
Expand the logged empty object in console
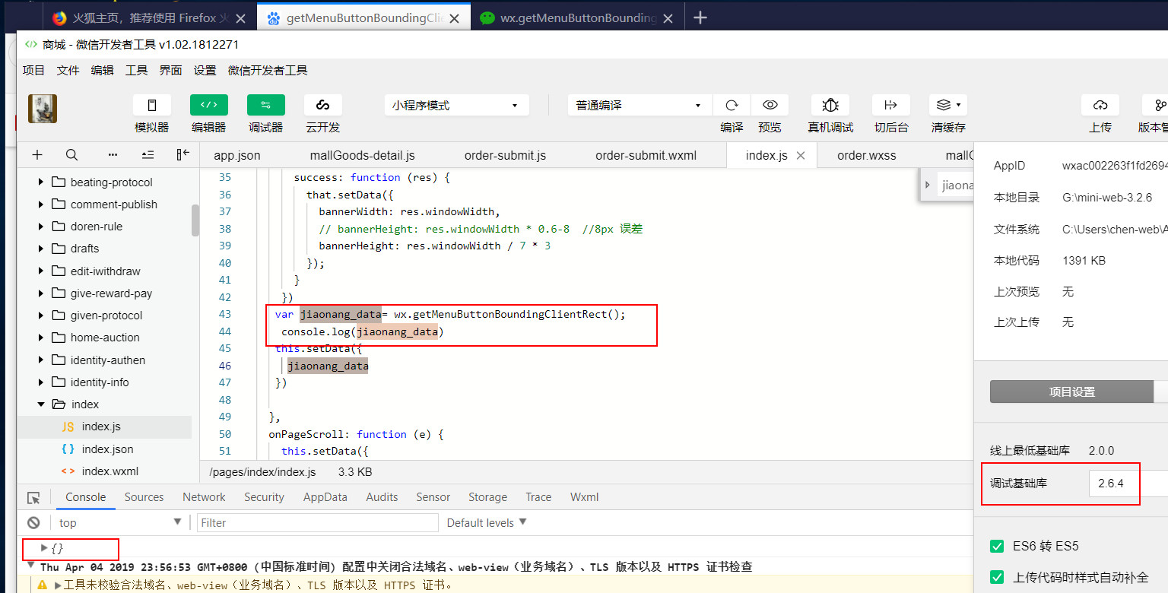[44, 548]
